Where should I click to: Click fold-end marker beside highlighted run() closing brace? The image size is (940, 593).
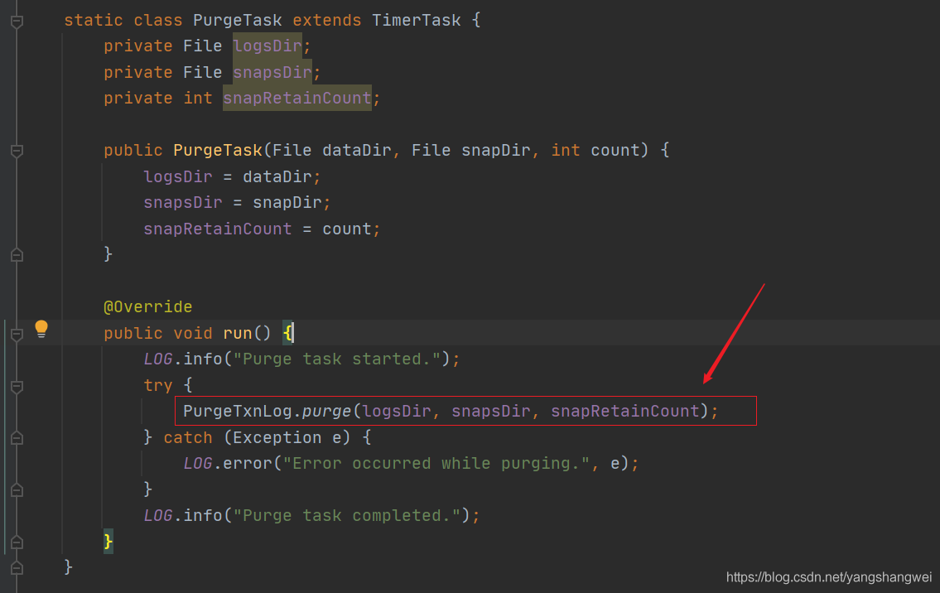[x=16, y=542]
